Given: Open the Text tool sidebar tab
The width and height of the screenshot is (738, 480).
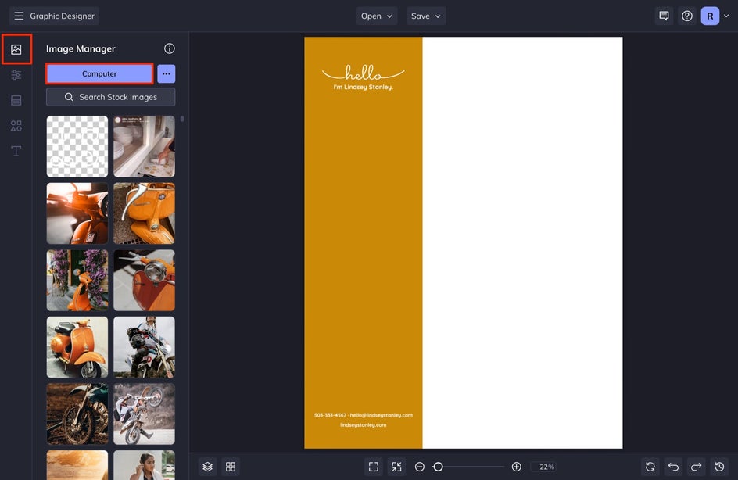Looking at the screenshot, I should click(x=16, y=151).
